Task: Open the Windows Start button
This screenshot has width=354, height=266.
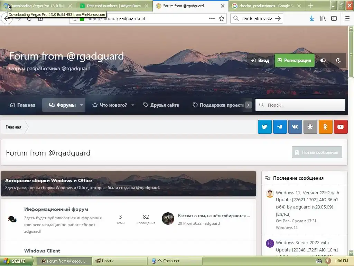Action: click(x=16, y=261)
